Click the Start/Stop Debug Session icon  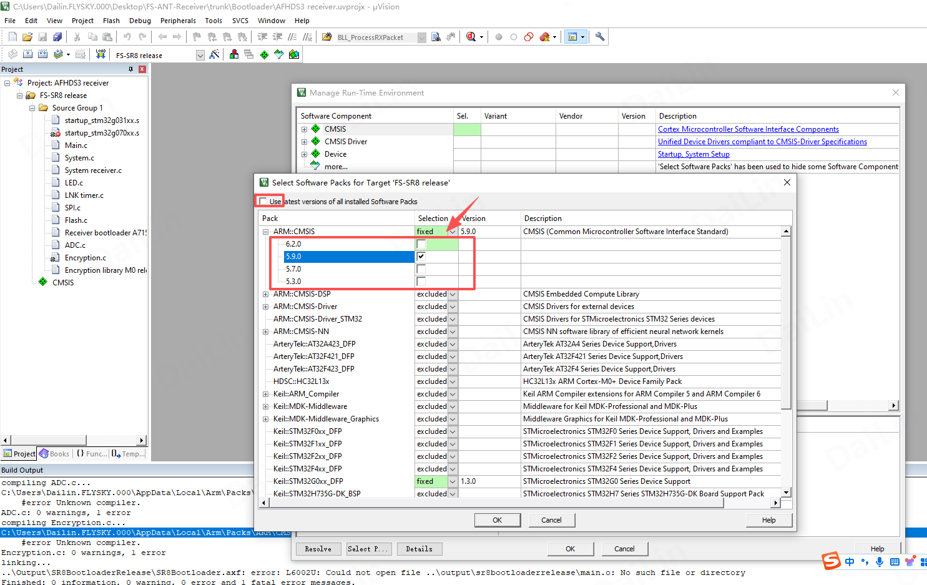coord(471,37)
